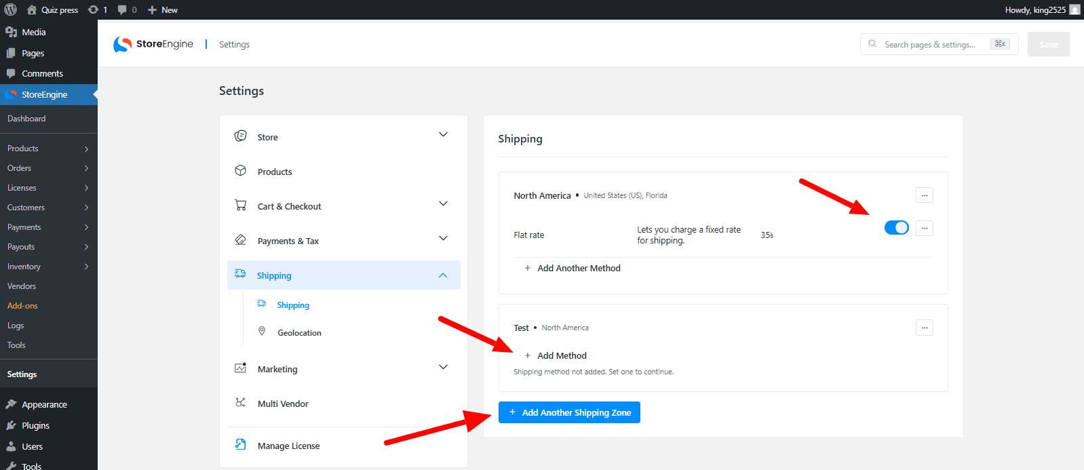Click the North America zone name
This screenshot has height=470, width=1084.
pyautogui.click(x=542, y=196)
